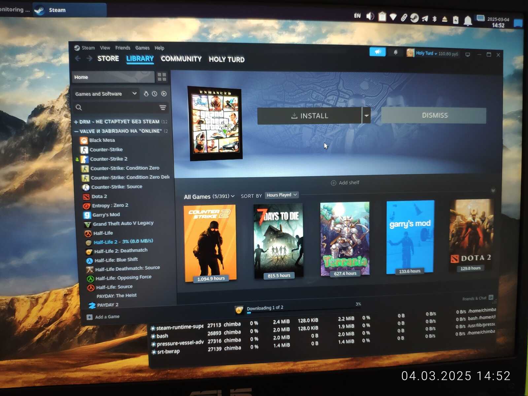
Task: Select Half-Life: Blue Shift in the list
Action: [x=116, y=260]
